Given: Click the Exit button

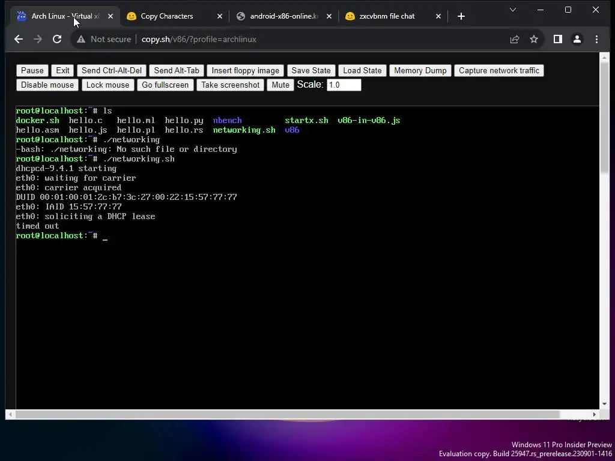Looking at the screenshot, I should pos(62,71).
